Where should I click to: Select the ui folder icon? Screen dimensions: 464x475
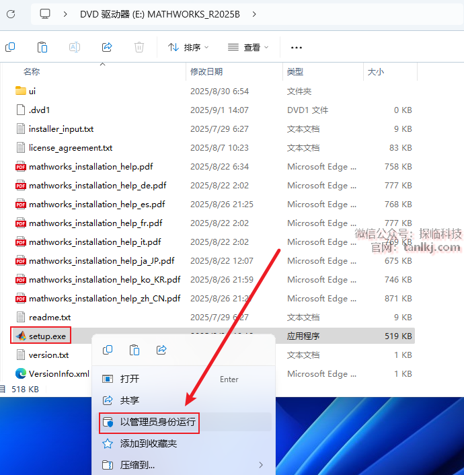21,91
